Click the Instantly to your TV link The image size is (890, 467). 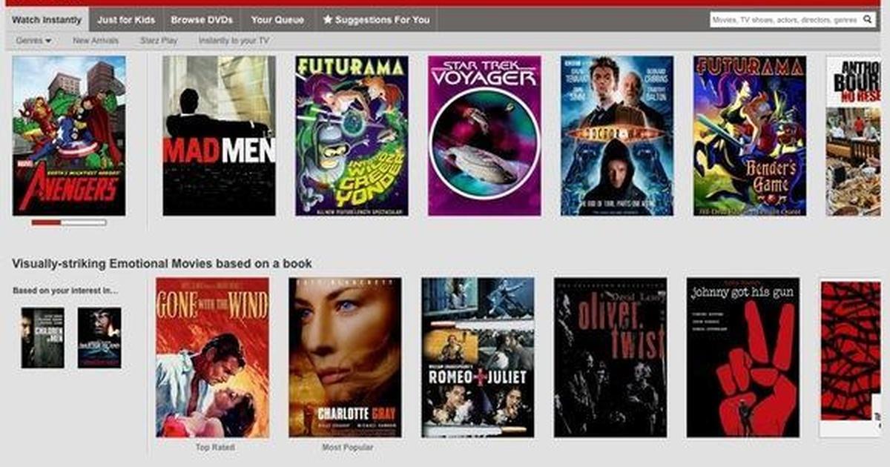[234, 41]
